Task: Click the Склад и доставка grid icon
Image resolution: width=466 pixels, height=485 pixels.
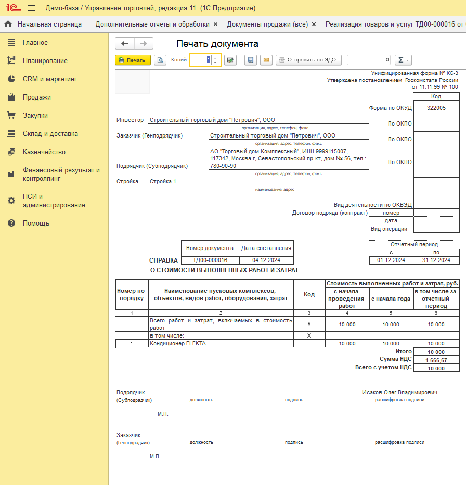Action: pos(11,133)
